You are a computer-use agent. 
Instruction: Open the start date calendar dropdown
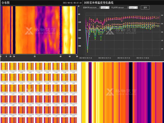(x=100, y=8)
